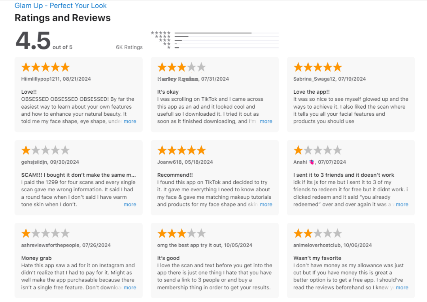Click the three-star rating on Harley Rquinn's review
Viewport: 427px width, 302px height.
tap(181, 67)
